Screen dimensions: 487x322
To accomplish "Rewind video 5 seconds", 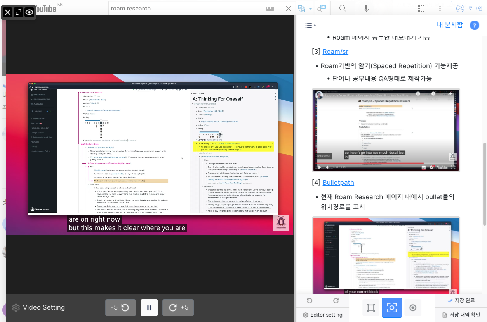I will [121, 308].
